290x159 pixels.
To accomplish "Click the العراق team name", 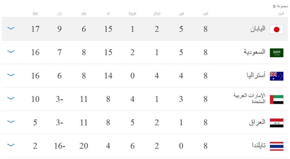I will click(258, 123).
